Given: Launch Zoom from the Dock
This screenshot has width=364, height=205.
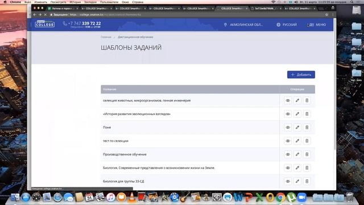Looking at the screenshot, I should tap(301, 198).
